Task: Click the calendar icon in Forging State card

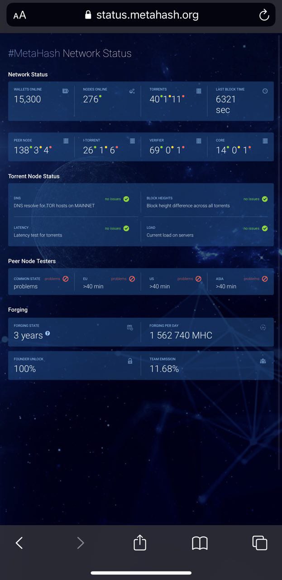Action: pos(130,327)
